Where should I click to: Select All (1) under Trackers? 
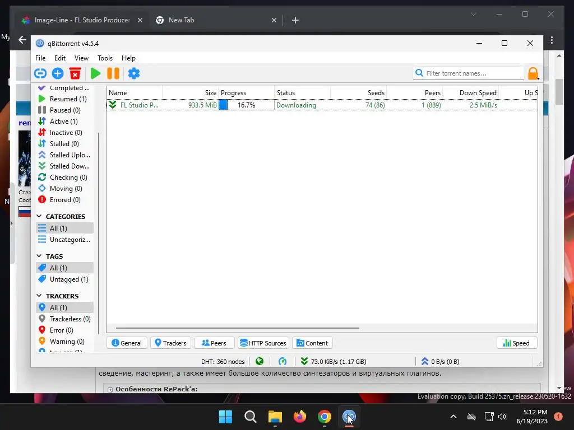tap(65, 308)
